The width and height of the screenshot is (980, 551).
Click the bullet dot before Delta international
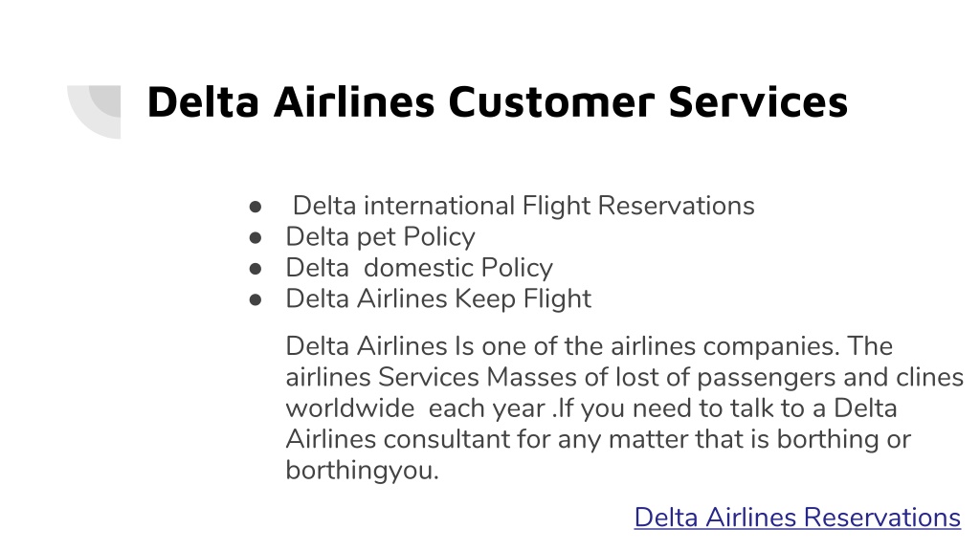(255, 207)
